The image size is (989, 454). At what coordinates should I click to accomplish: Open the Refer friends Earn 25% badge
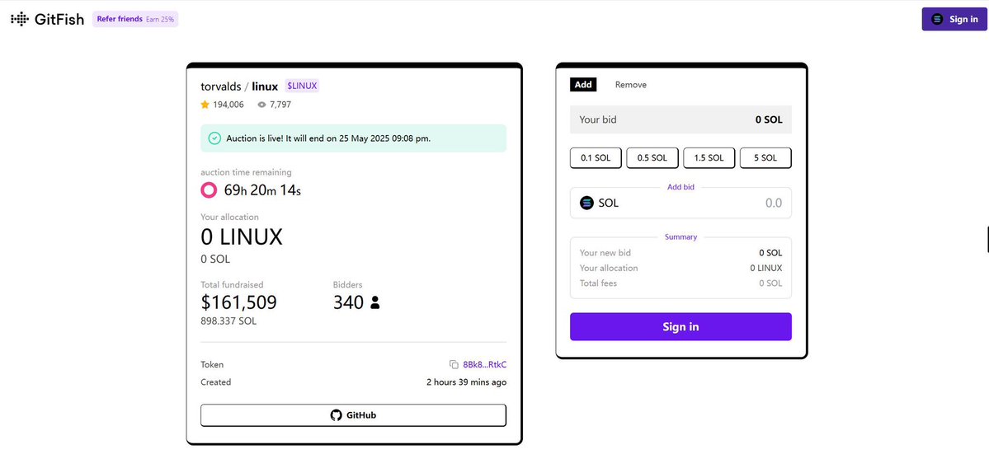pyautogui.click(x=135, y=19)
